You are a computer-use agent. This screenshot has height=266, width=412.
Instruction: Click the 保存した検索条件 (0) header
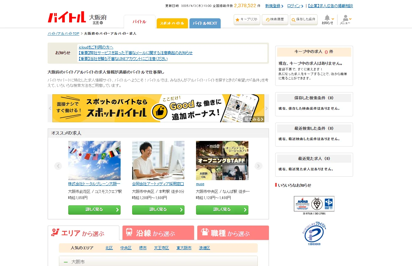coord(314,98)
